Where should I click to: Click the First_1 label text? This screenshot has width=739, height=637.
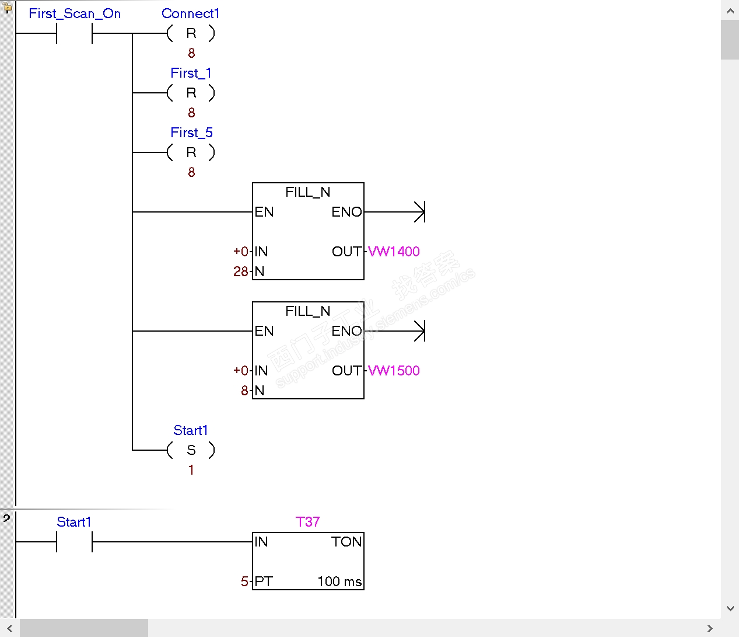click(x=191, y=73)
